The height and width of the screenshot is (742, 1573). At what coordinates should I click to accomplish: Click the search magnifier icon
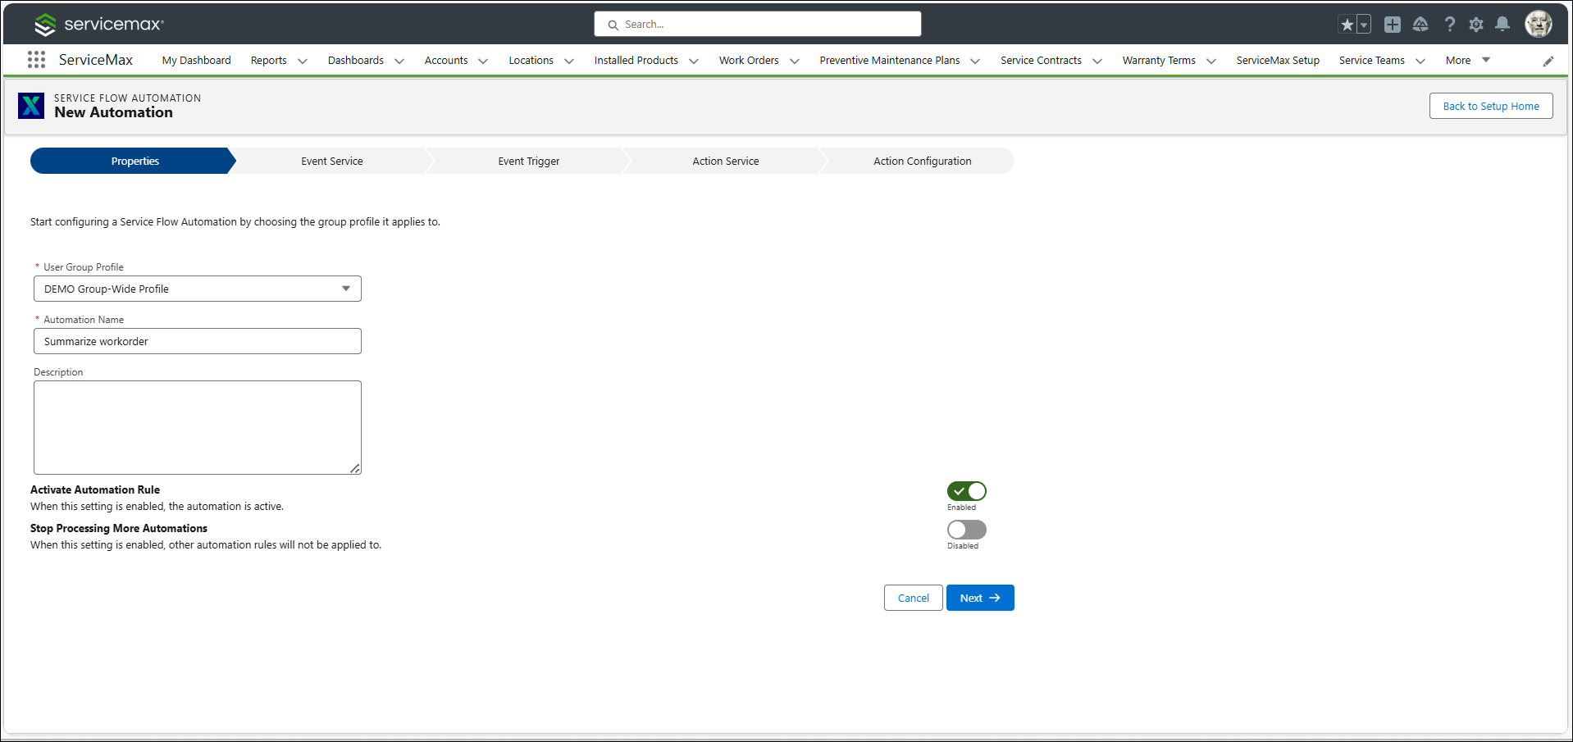pyautogui.click(x=613, y=25)
